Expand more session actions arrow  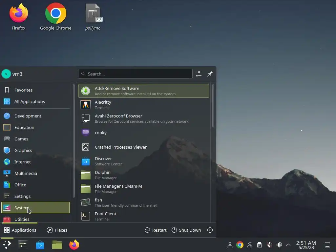point(210,230)
